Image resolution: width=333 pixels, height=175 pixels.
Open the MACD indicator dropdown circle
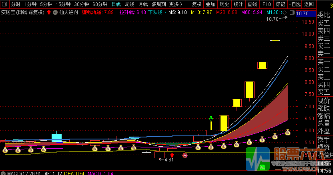tap(3, 173)
